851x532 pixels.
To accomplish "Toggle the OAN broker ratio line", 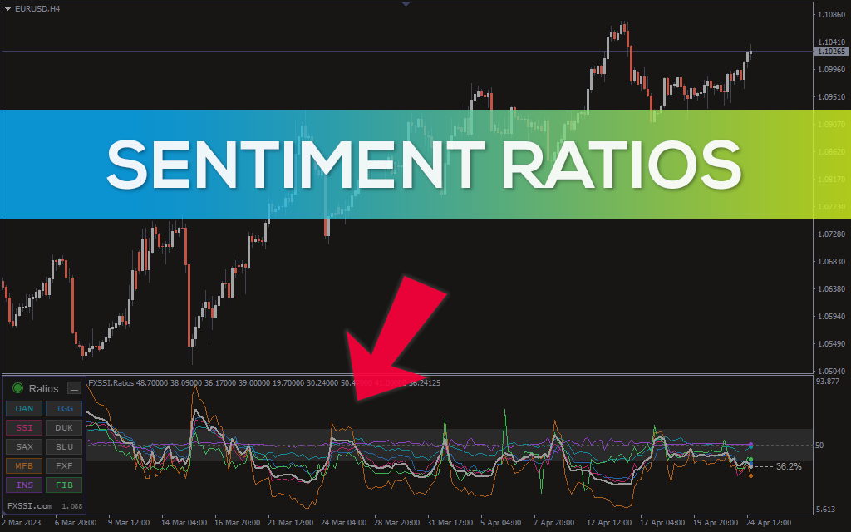I will 24,408.
